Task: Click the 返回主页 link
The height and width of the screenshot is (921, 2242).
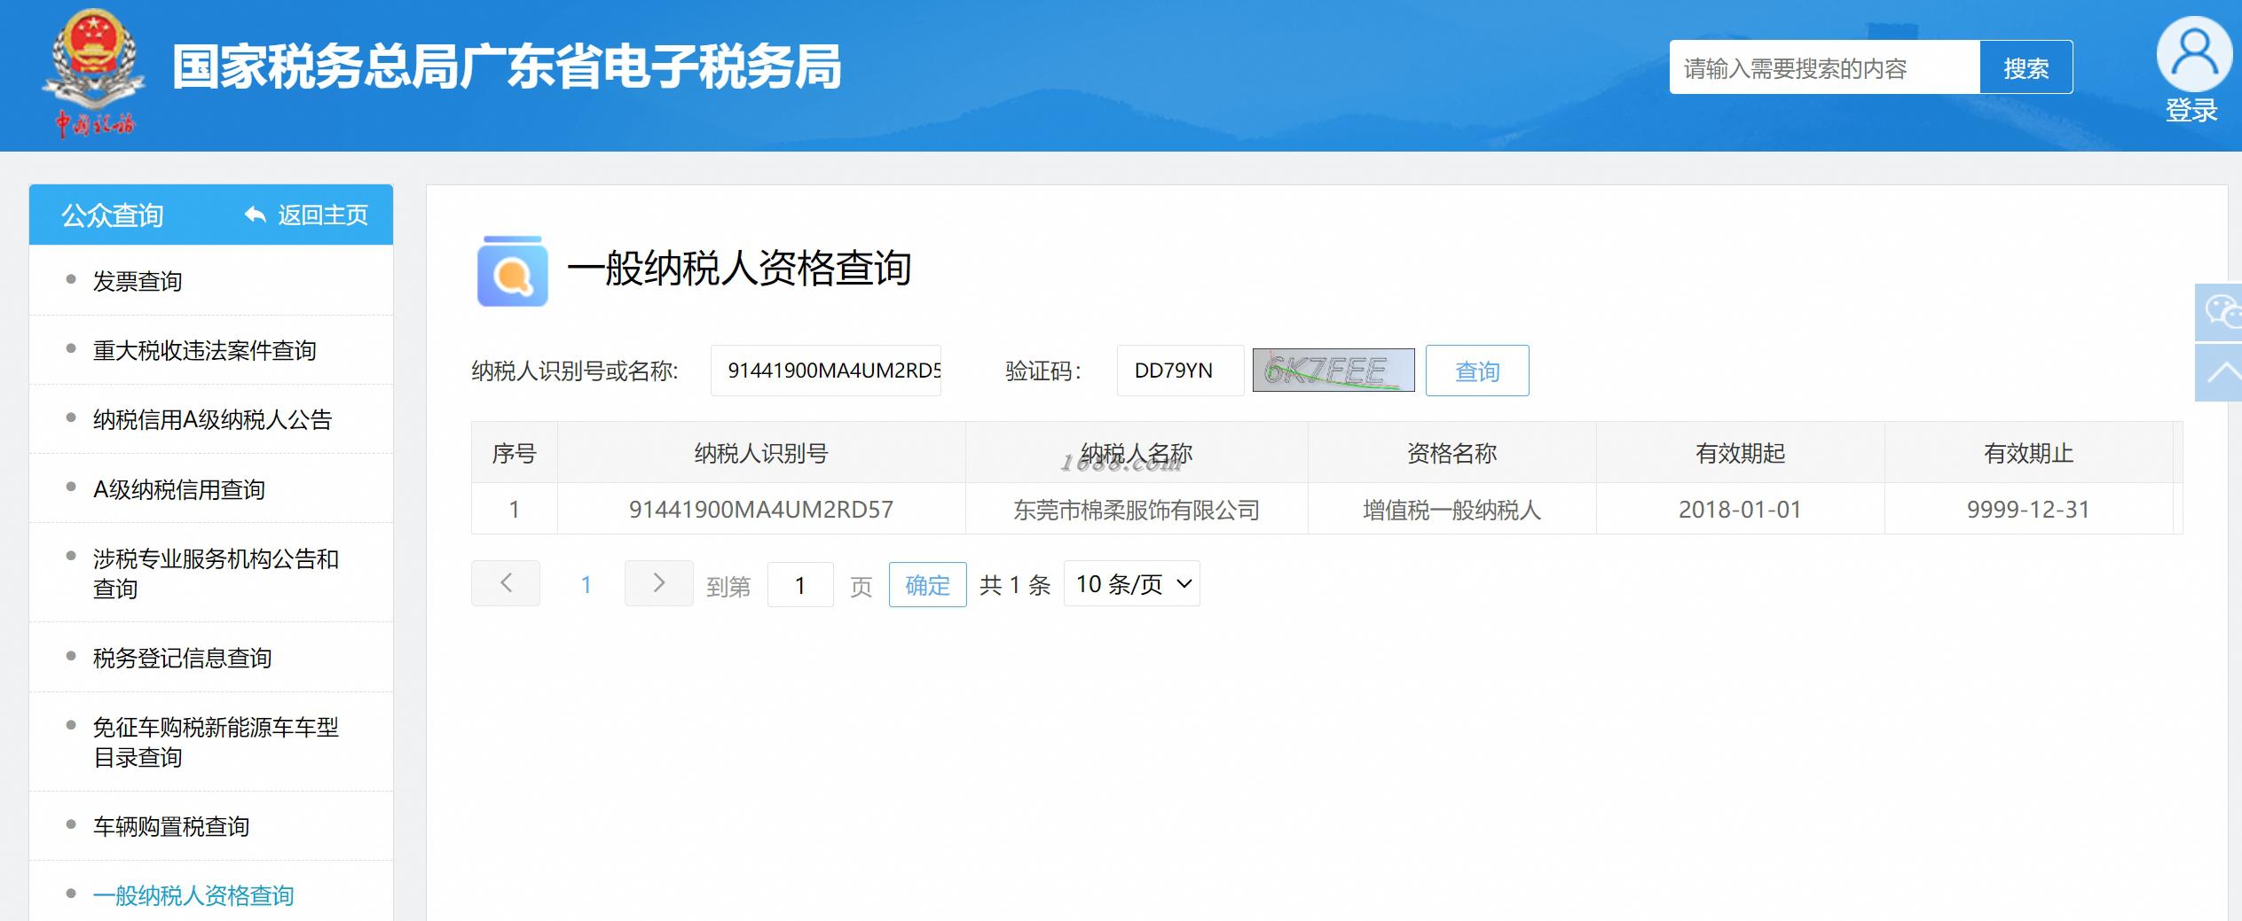Action: 306,215
